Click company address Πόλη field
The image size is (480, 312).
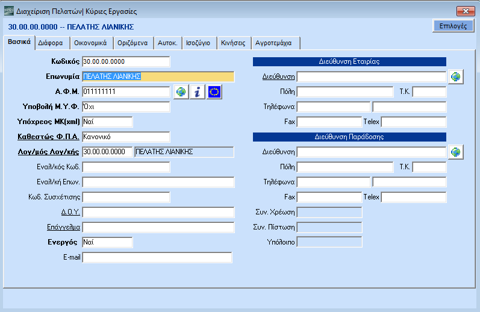point(345,92)
